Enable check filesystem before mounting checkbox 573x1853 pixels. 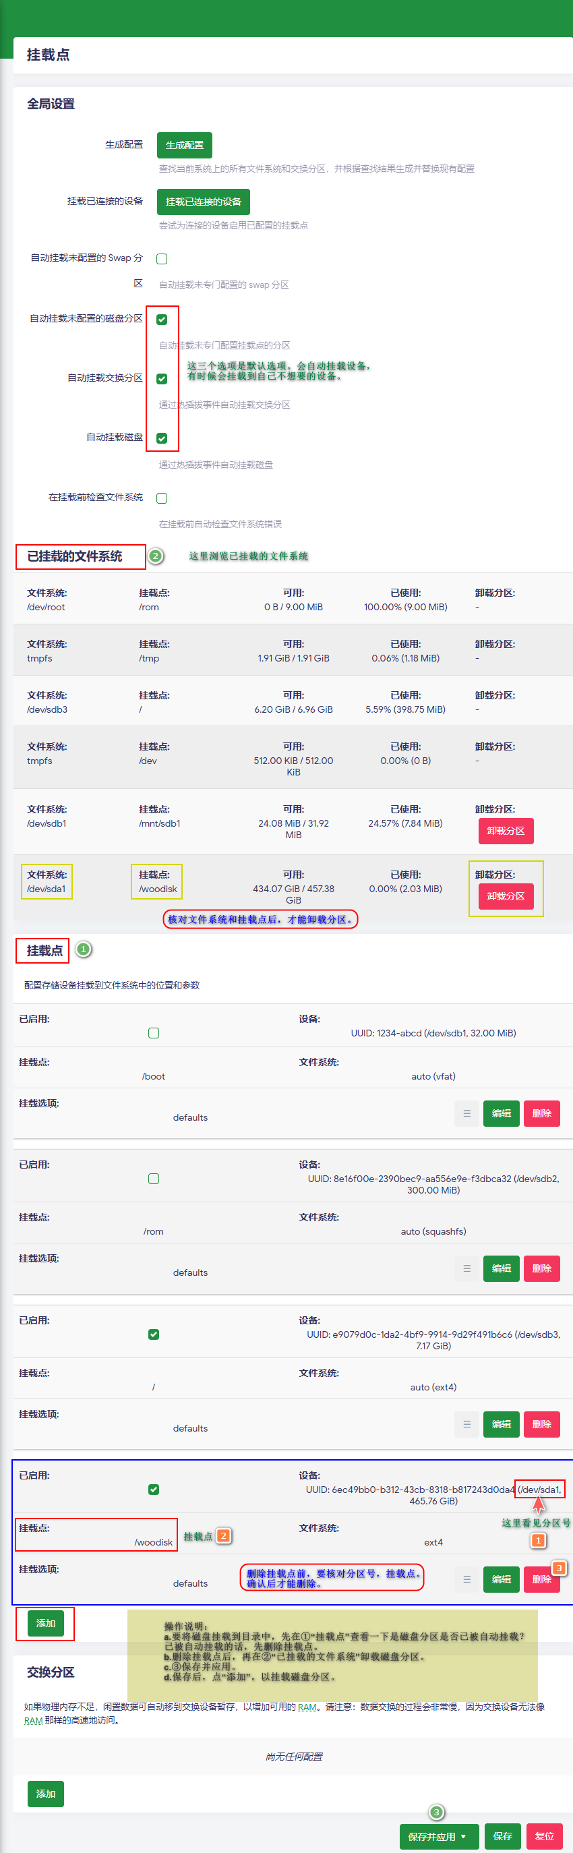click(162, 498)
